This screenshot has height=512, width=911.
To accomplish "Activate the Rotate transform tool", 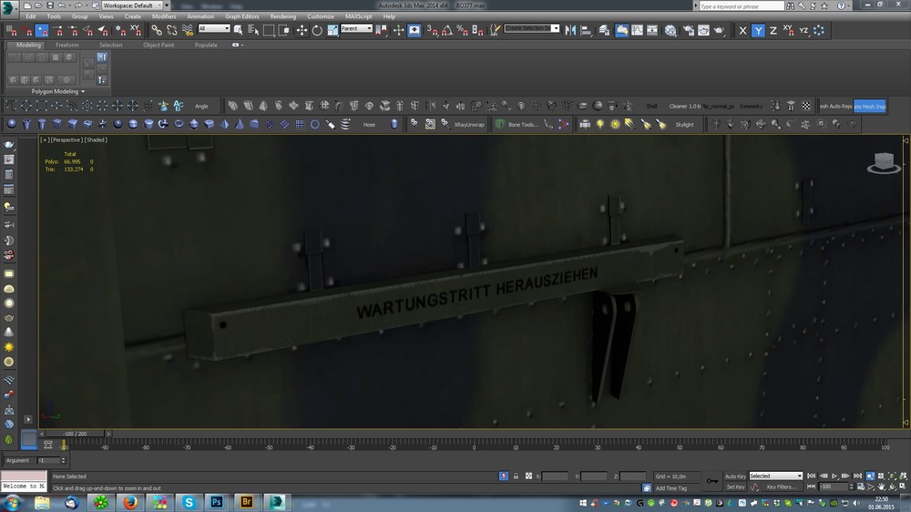I will click(x=317, y=30).
